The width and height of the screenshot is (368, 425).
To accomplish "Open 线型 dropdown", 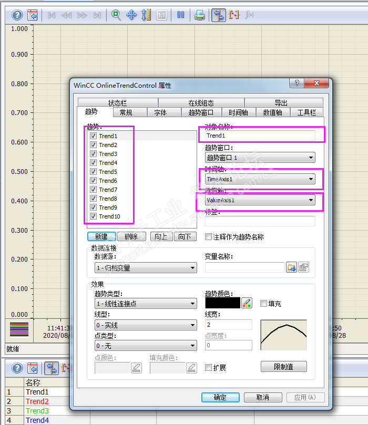I will click(146, 325).
